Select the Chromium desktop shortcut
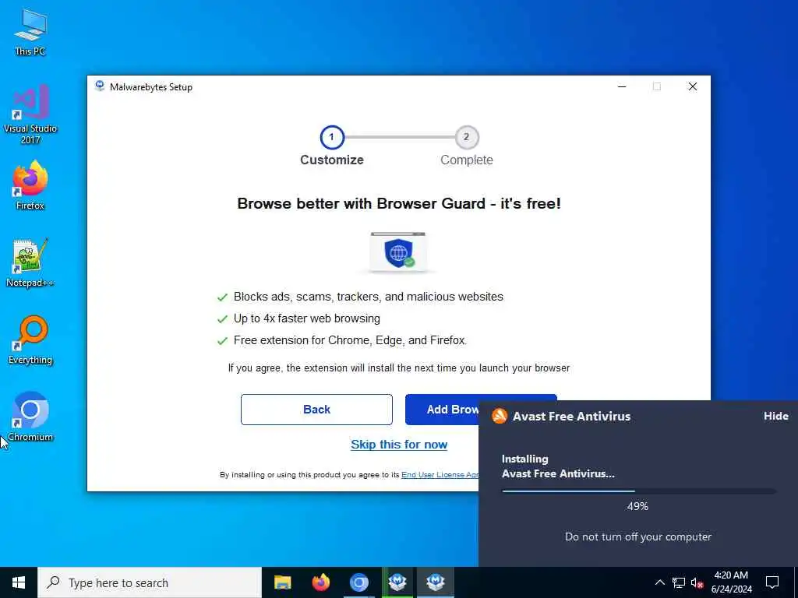The width and height of the screenshot is (798, 598). (x=30, y=417)
